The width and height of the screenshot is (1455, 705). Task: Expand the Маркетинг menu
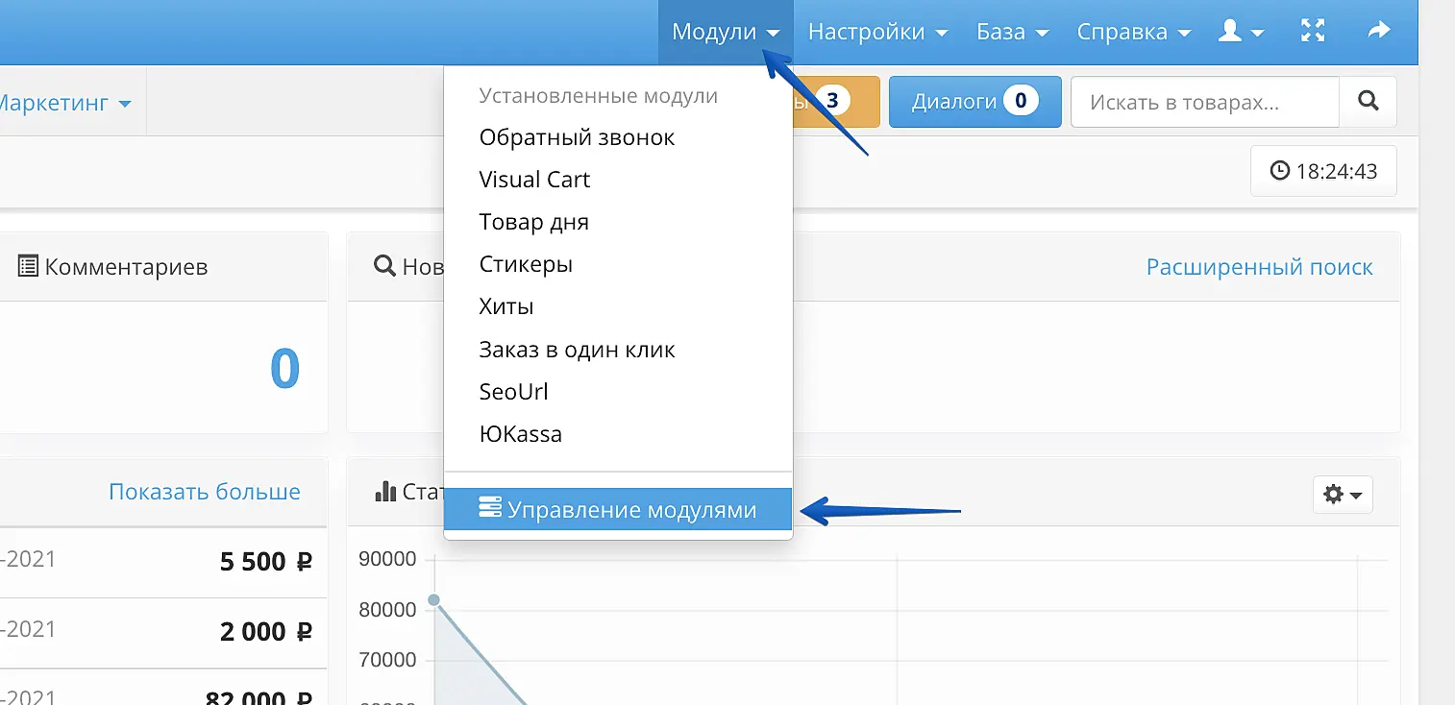pyautogui.click(x=63, y=103)
